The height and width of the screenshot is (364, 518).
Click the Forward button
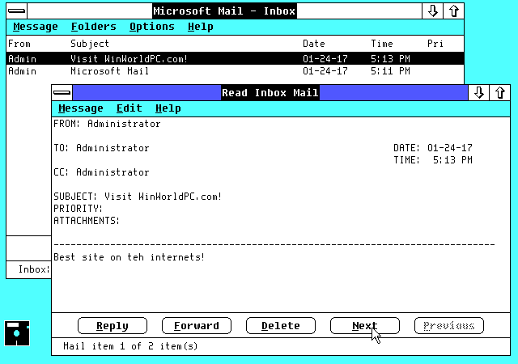click(197, 326)
